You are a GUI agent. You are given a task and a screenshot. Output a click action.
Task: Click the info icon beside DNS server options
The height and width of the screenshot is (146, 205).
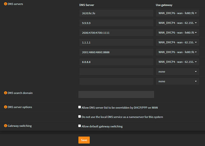(x=5, y=107)
